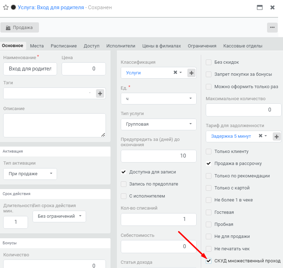Enable Не печатать чек

pyautogui.click(x=209, y=249)
